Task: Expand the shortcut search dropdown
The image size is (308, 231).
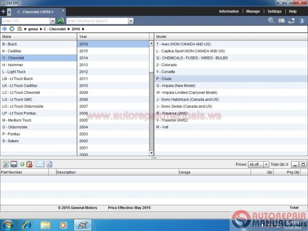Action: coord(131,21)
